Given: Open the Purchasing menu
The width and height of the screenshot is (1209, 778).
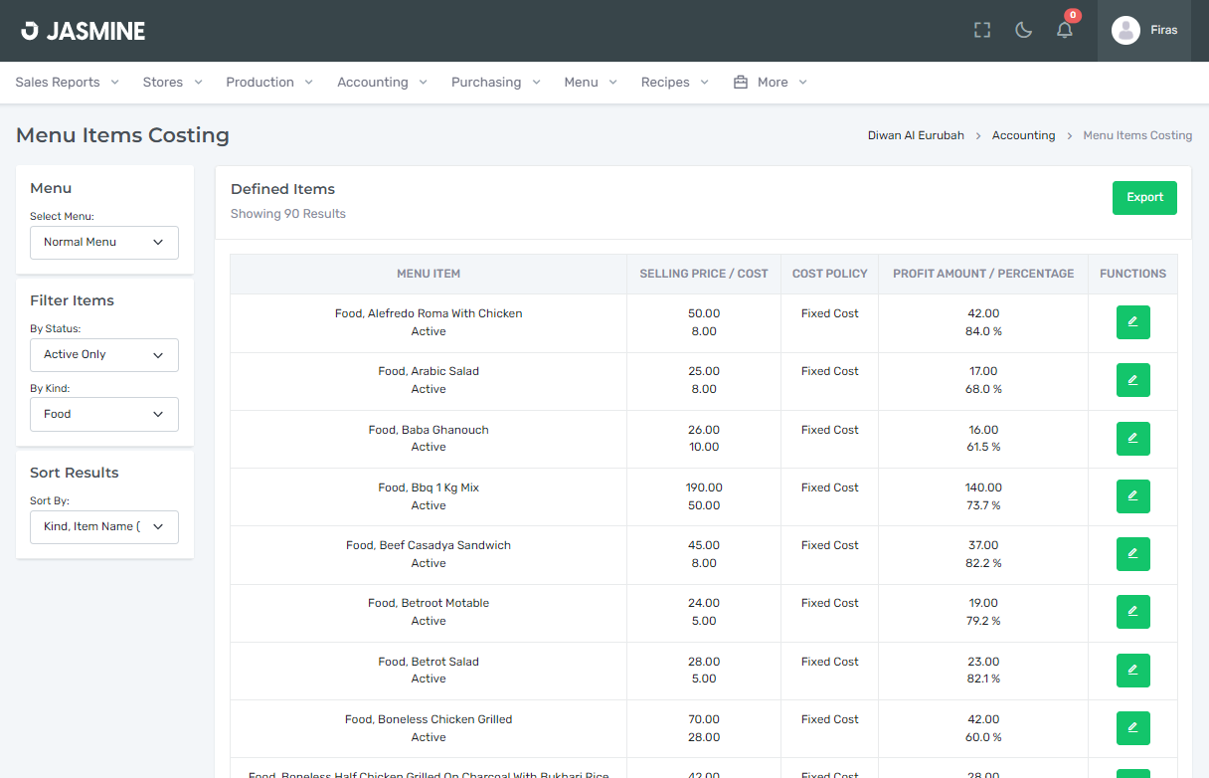Looking at the screenshot, I should pyautogui.click(x=495, y=83).
